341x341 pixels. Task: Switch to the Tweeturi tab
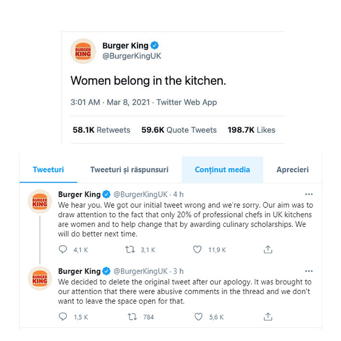coord(48,170)
